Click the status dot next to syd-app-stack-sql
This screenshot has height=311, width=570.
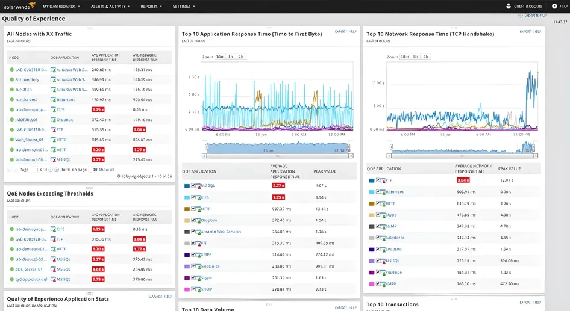(11, 279)
